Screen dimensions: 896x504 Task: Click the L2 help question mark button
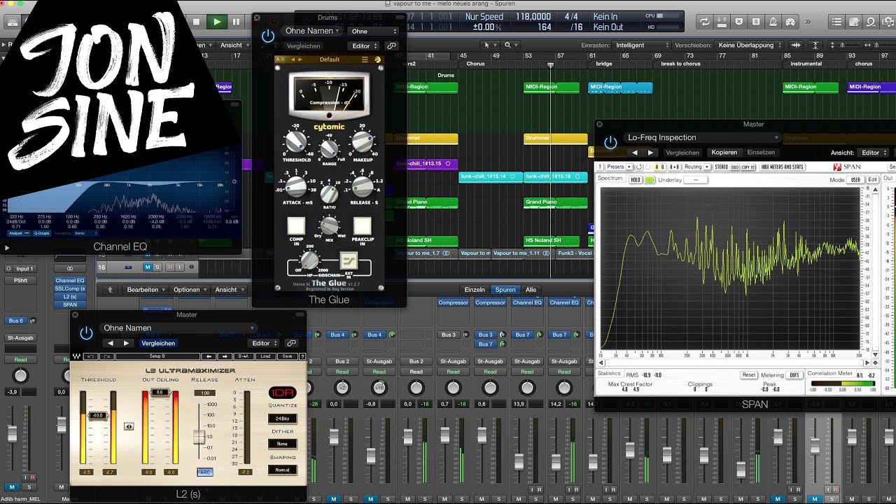coord(302,356)
